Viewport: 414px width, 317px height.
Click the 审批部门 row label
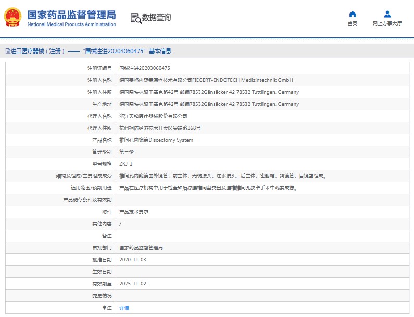coord(102,248)
